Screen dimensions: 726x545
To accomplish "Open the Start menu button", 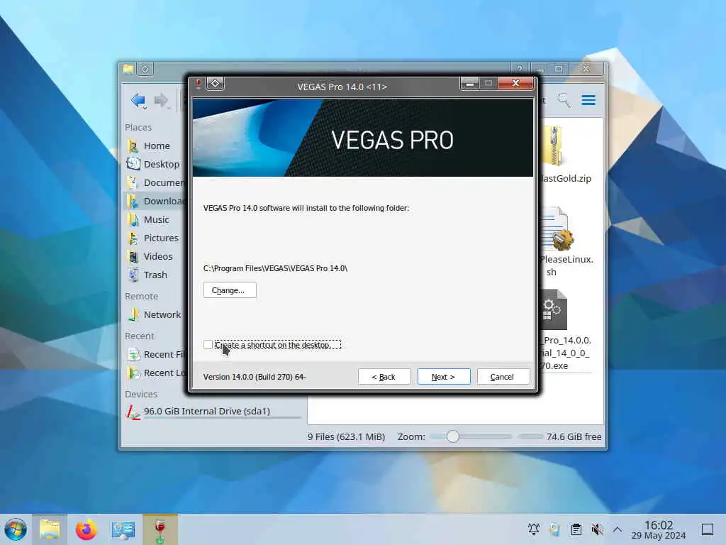I will (x=16, y=529).
